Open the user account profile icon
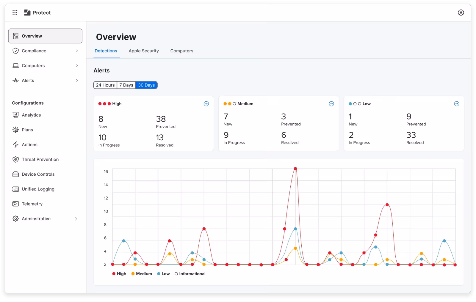 pyautogui.click(x=461, y=12)
